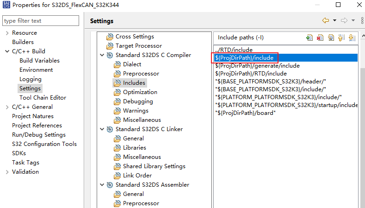This screenshot has height=208, width=365.
Task: Move selected include path down
Action: pos(352,38)
